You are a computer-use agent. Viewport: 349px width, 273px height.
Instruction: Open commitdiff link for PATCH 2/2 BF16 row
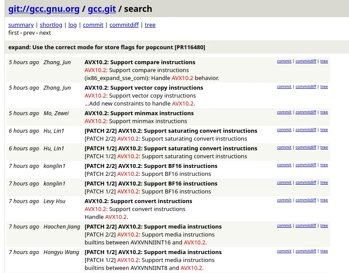click(306, 165)
